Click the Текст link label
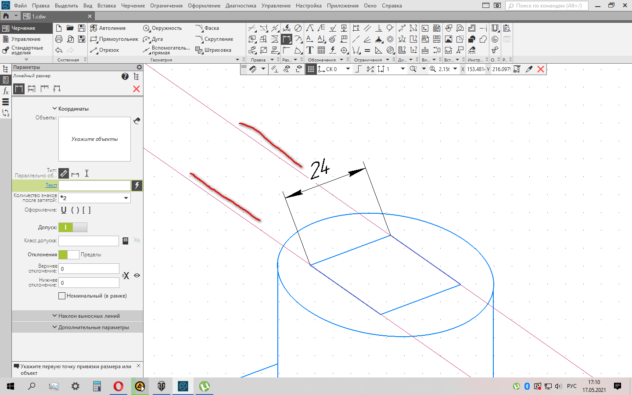 [51, 185]
